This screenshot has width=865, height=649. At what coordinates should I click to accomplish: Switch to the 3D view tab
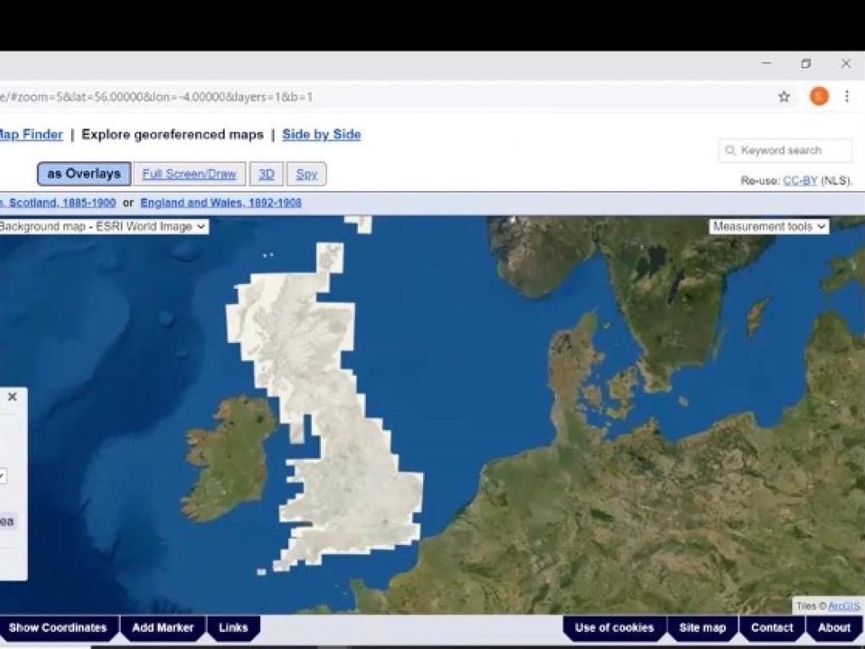click(x=267, y=173)
